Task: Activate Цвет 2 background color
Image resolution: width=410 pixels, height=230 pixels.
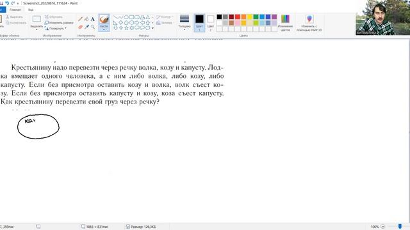Action: (x=211, y=23)
